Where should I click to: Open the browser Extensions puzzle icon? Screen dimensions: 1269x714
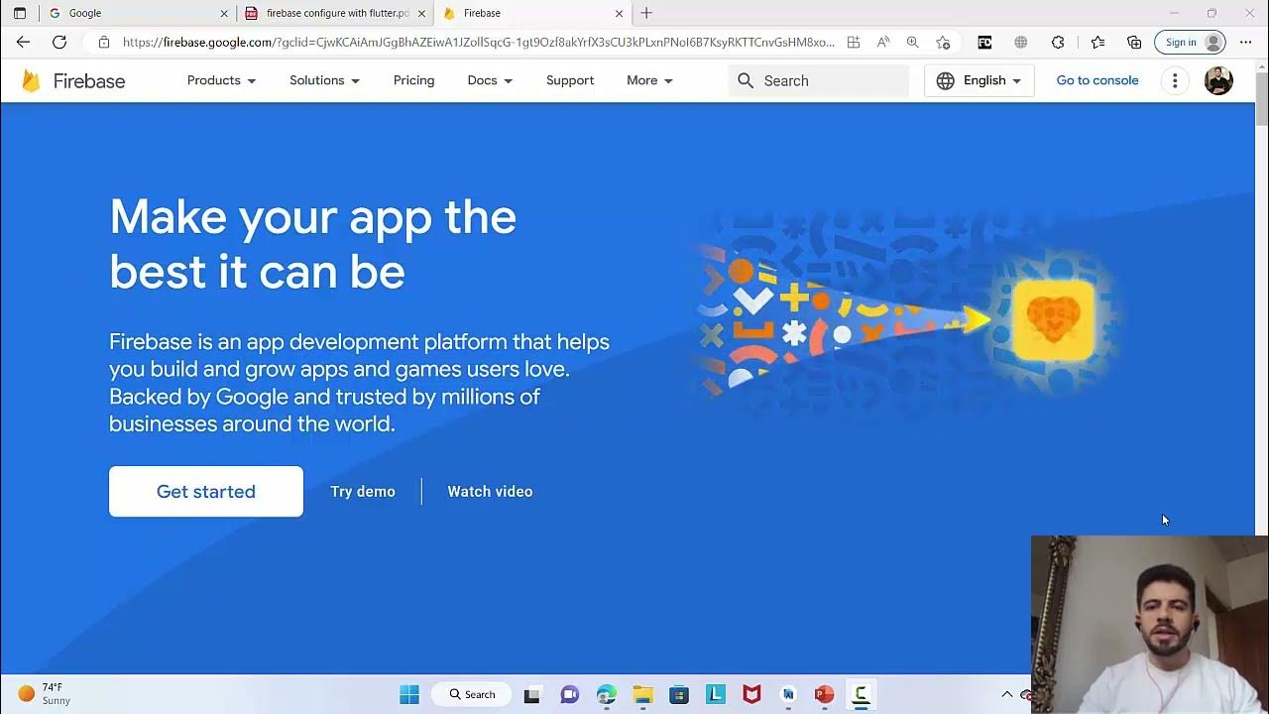(x=1058, y=42)
